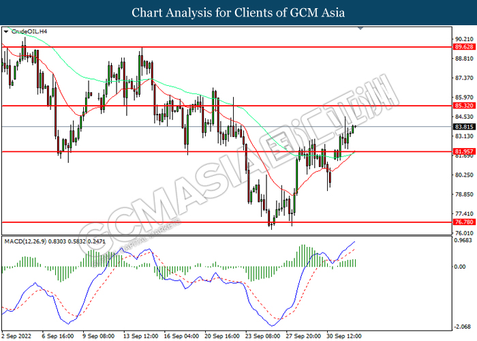
Task: Click the current price label 83.815
Action: click(x=464, y=127)
